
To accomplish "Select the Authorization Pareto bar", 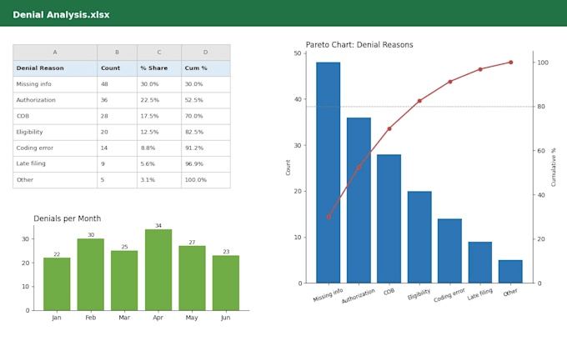I will tap(359, 200).
